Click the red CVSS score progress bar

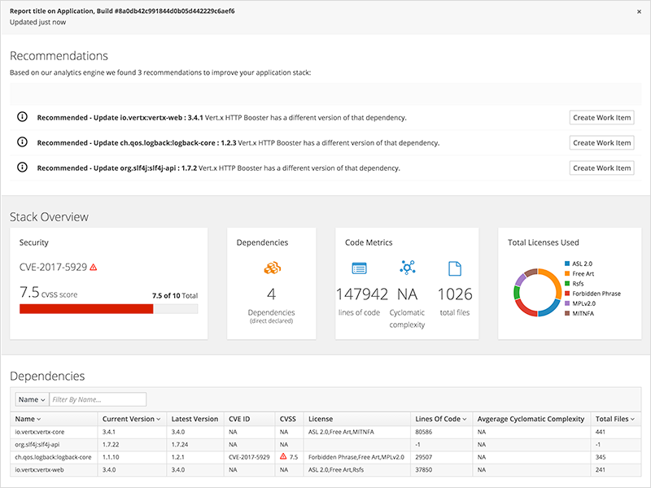(86, 309)
